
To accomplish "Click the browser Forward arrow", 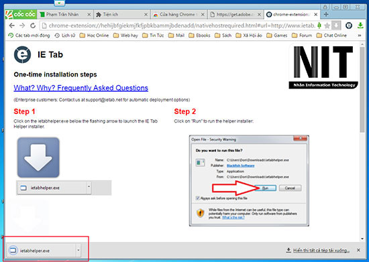I will [22, 25].
